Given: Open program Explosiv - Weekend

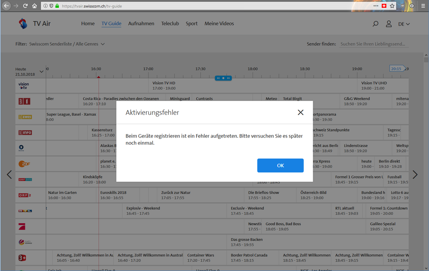Looking at the screenshot, I should coord(175,211).
